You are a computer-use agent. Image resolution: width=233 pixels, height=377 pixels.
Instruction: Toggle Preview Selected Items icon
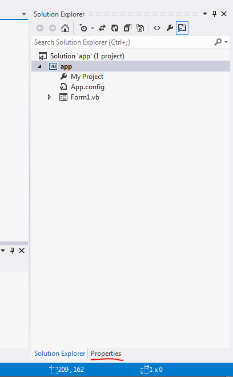[x=182, y=28]
